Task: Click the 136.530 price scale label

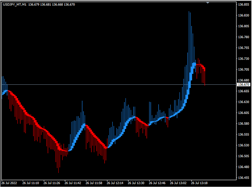Action: coord(243,145)
